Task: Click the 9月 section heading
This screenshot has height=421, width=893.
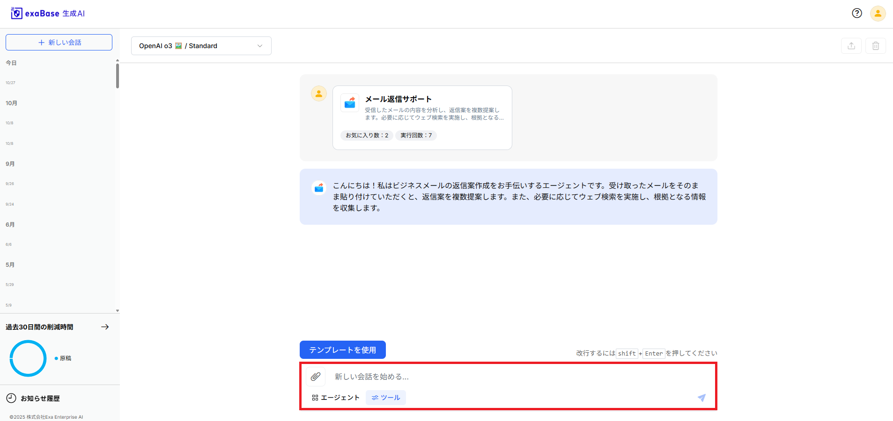Action: click(x=10, y=164)
